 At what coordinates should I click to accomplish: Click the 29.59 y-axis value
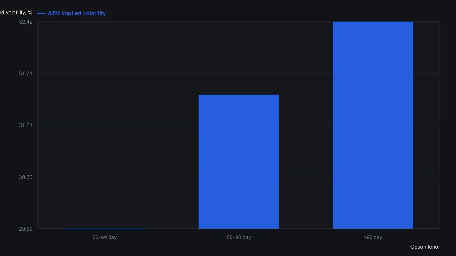(26, 229)
